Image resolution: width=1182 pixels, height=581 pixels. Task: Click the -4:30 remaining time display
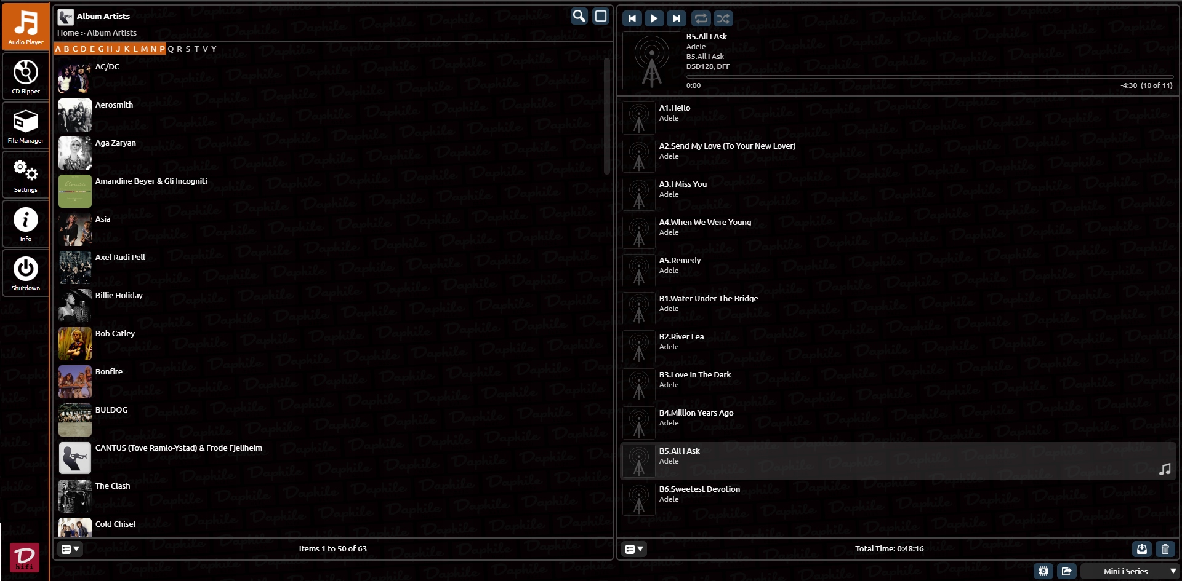(1129, 86)
